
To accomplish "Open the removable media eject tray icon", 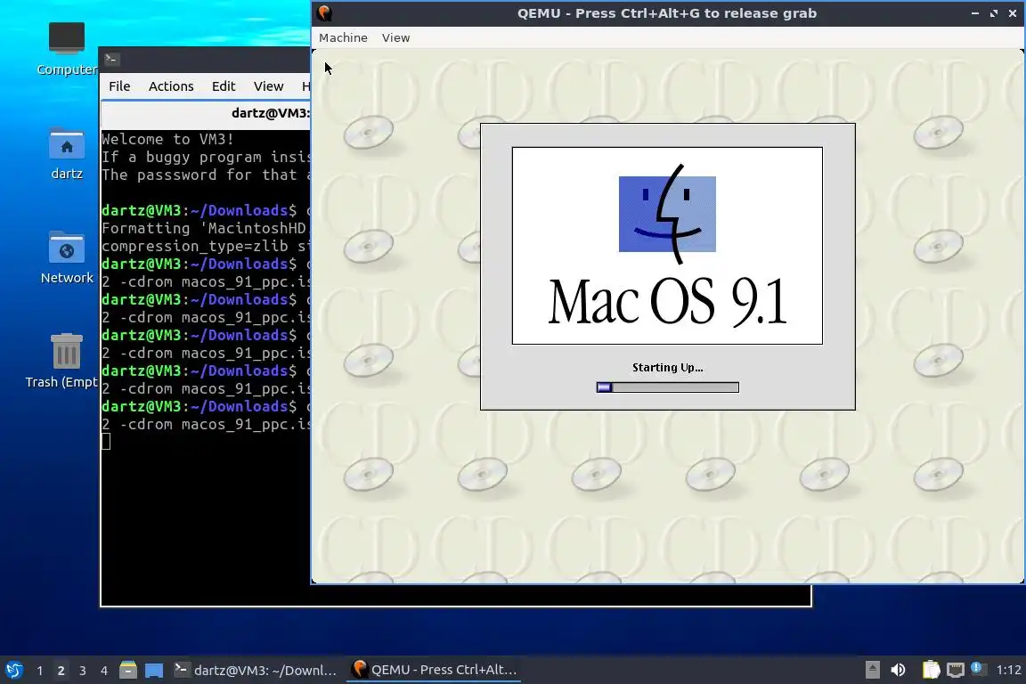I will [x=872, y=670].
